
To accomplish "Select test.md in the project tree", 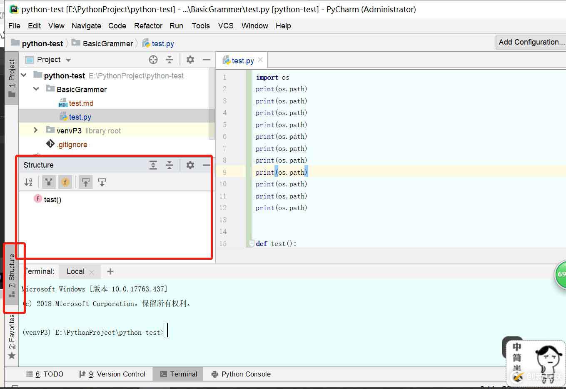I will pyautogui.click(x=81, y=103).
